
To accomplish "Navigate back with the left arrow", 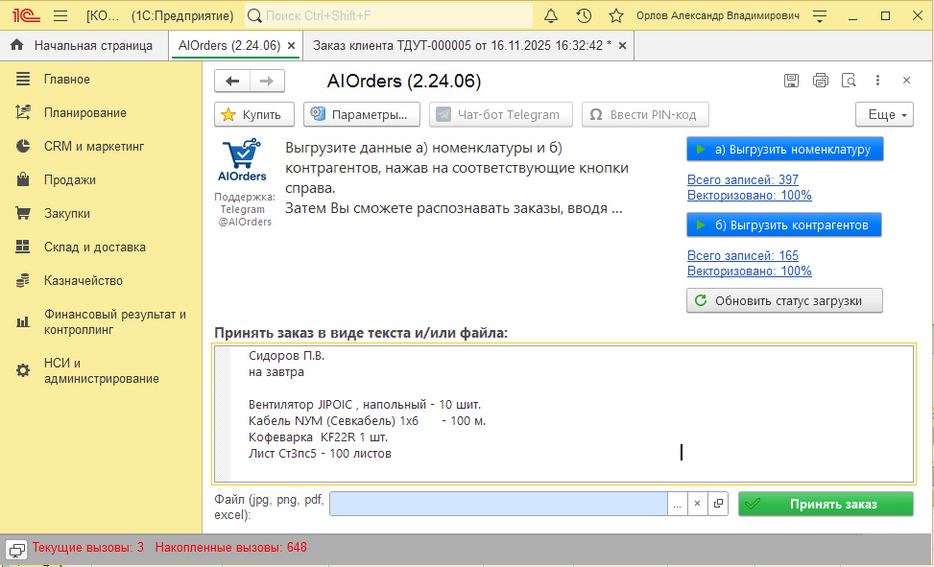I will pos(232,82).
